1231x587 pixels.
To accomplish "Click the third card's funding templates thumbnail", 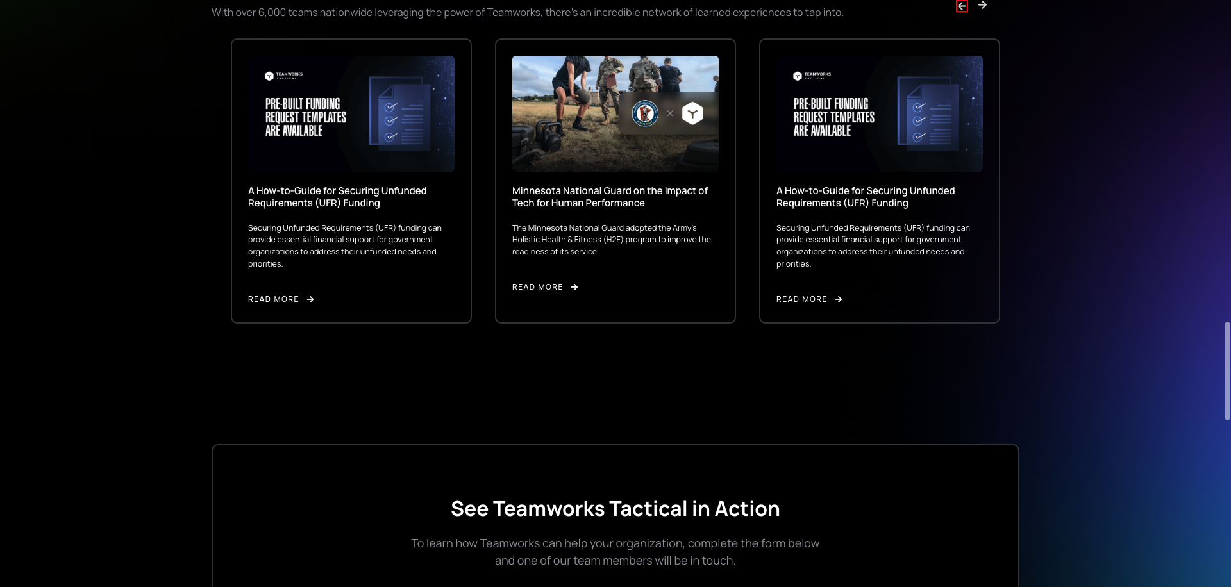I will 879,113.
